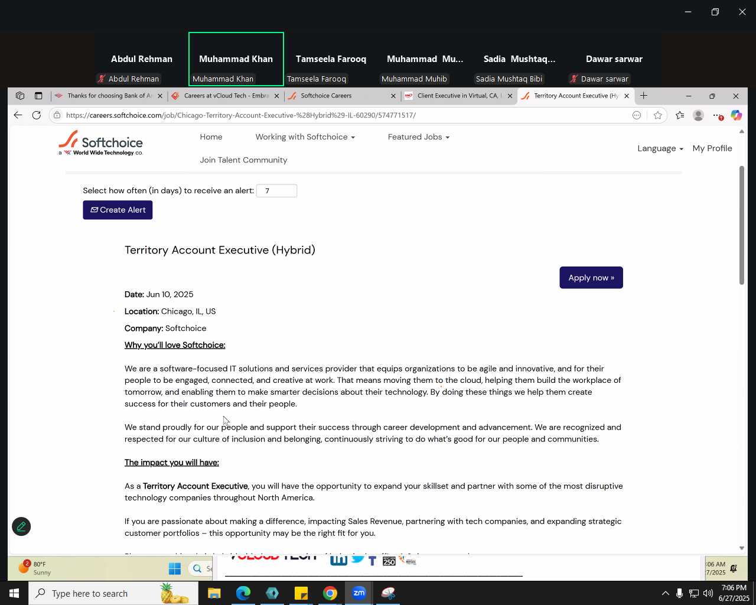Viewport: 756px width, 605px height.
Task: Show hidden system tray icons
Action: click(665, 593)
